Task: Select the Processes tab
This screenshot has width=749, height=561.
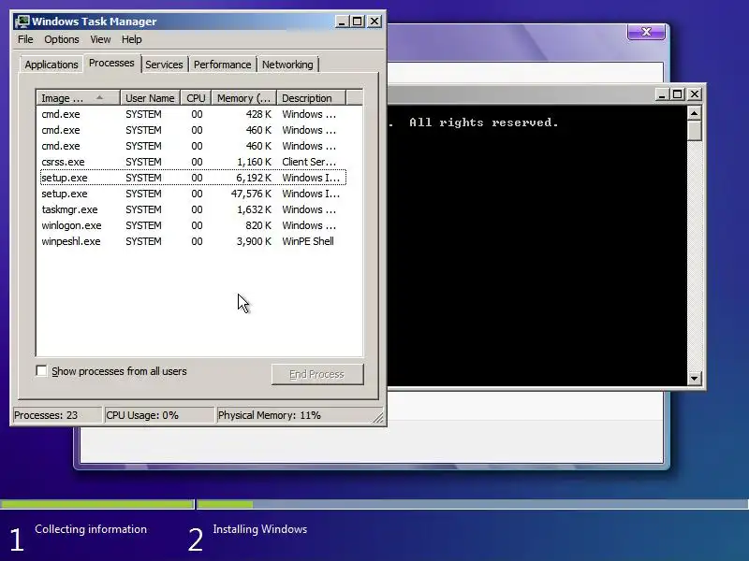Action: (111, 63)
